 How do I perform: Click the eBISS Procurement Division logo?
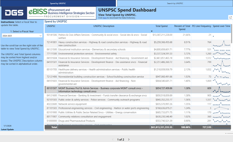[x=62, y=13]
